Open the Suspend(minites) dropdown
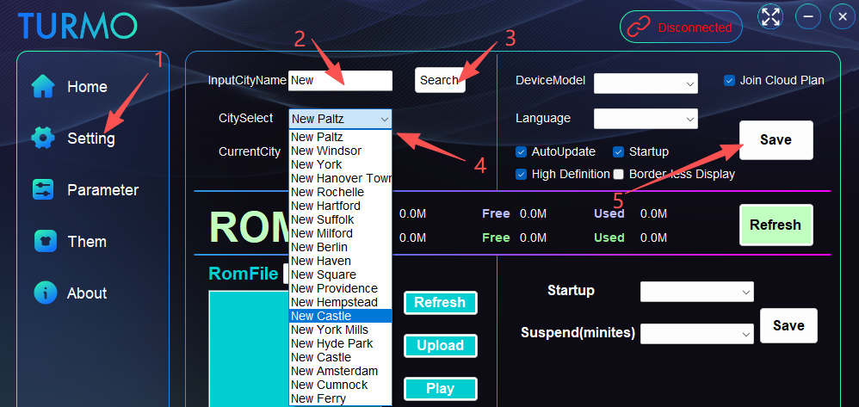Viewport: 859px width, 407px height. tap(697, 333)
